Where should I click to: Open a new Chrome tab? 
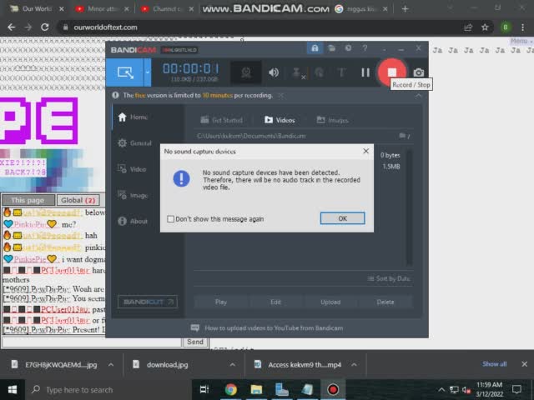405,9
